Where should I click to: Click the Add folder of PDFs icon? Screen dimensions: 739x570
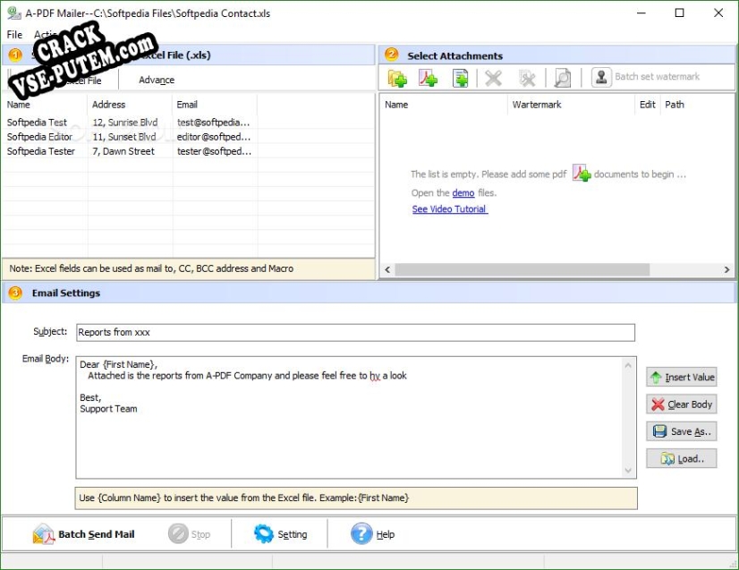(x=398, y=78)
